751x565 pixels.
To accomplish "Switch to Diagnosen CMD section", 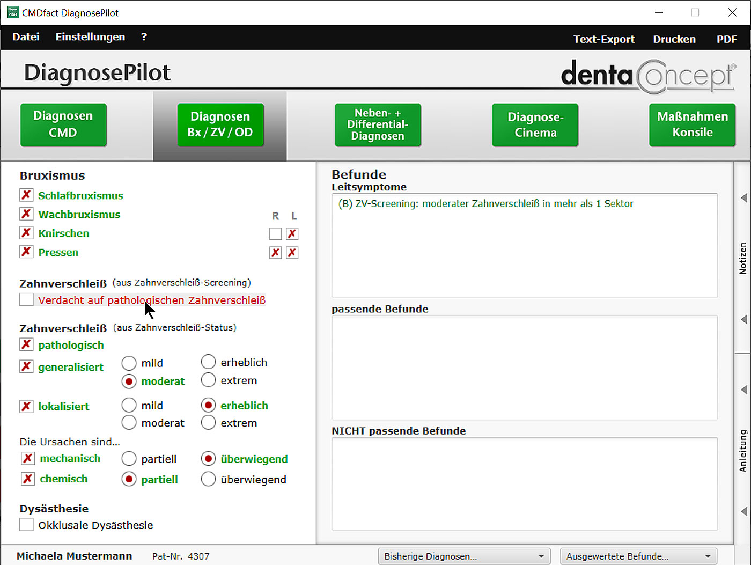I will point(63,124).
